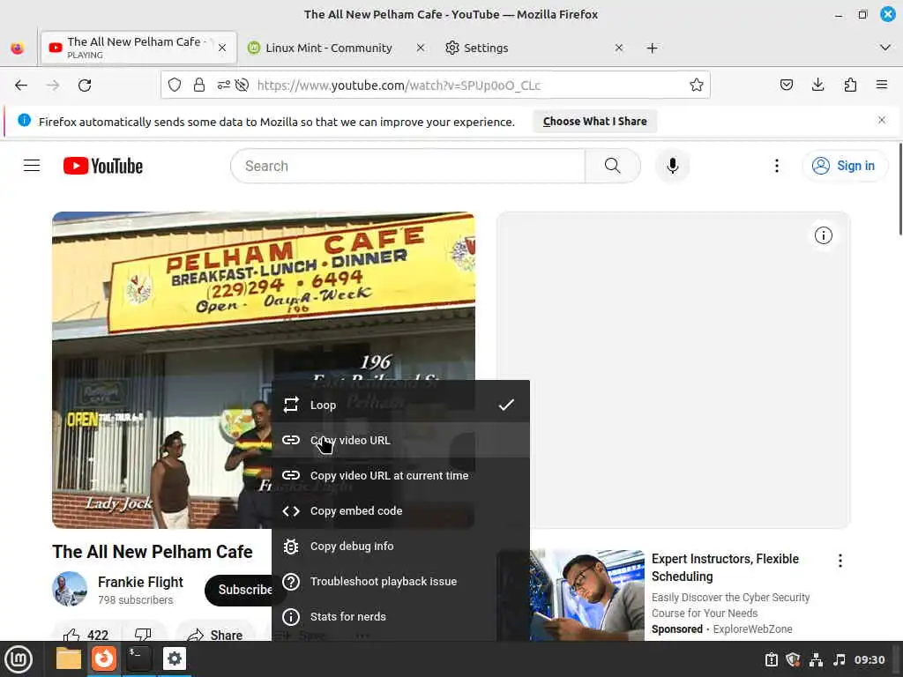903x677 pixels.
Task: Open System Settings taskbar icon
Action: [174, 658]
